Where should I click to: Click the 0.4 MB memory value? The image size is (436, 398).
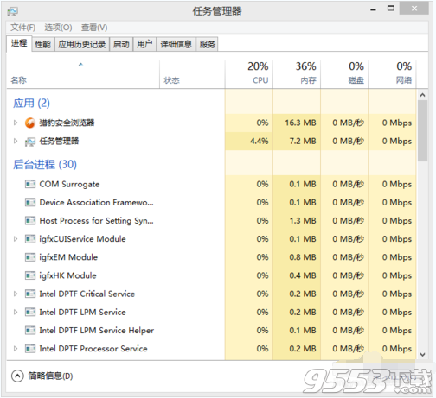(x=303, y=275)
